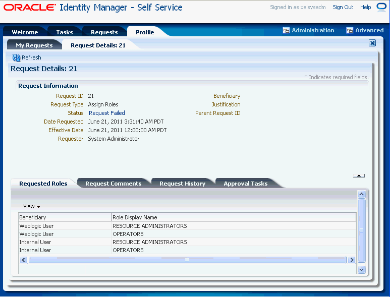
Task: Switch to the Requests tab
Action: (x=104, y=32)
